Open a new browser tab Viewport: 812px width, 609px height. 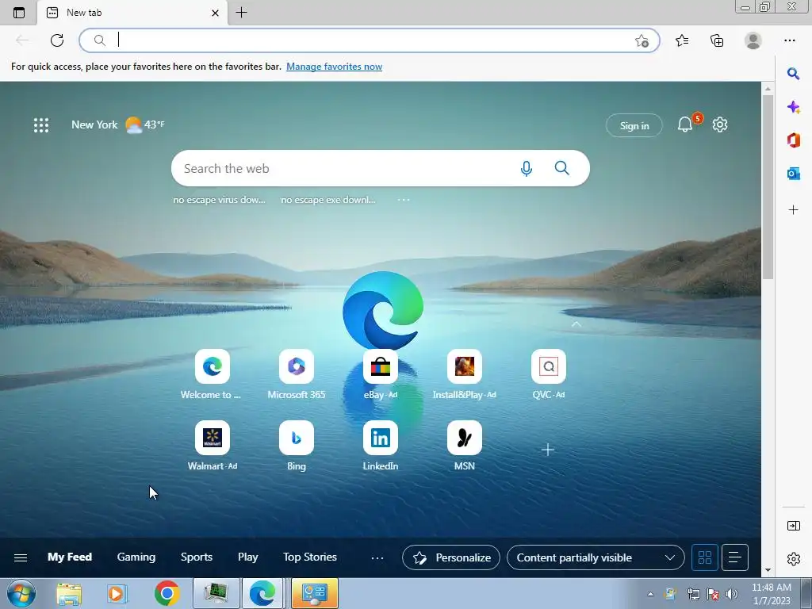[x=241, y=13]
